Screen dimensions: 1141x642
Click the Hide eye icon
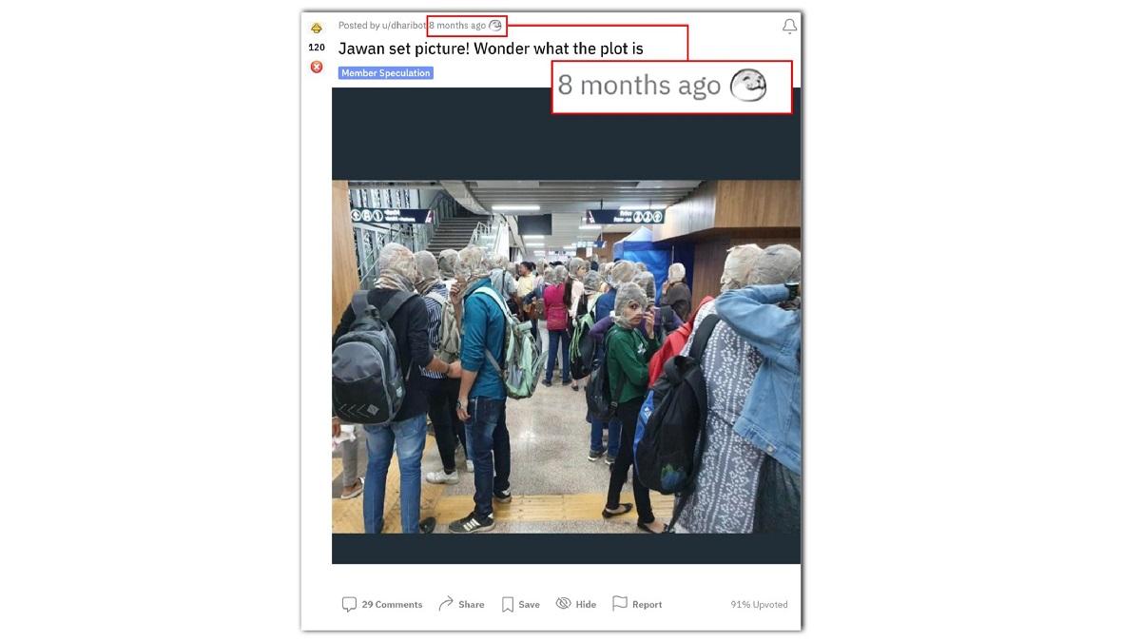tap(563, 603)
